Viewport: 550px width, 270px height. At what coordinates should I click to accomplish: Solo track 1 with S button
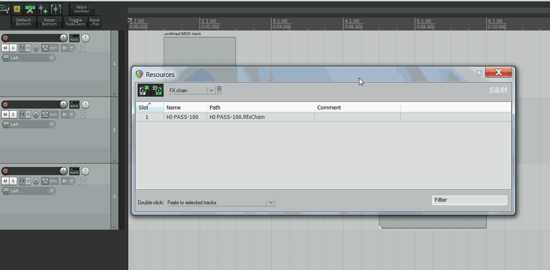(13, 48)
